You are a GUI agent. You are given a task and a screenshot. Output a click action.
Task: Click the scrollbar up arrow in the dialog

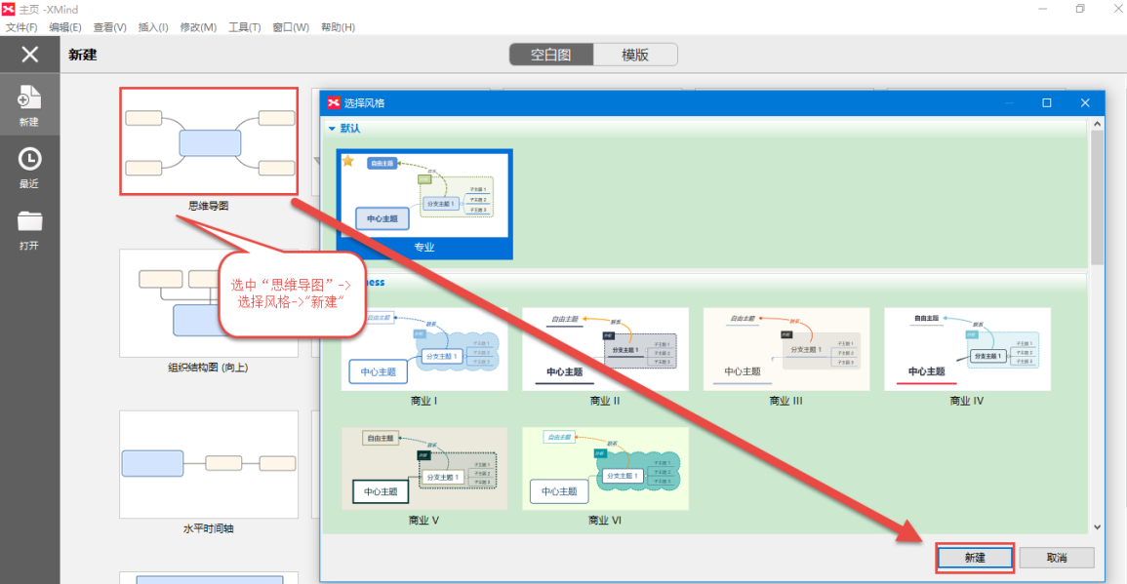tap(1097, 124)
